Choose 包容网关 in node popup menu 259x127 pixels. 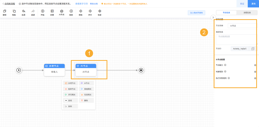pyautogui.click(x=86, y=95)
